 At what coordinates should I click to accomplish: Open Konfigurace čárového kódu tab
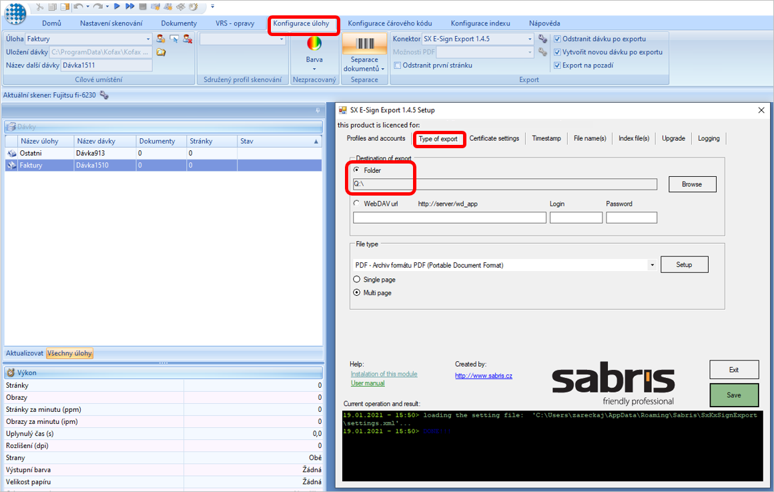(390, 23)
